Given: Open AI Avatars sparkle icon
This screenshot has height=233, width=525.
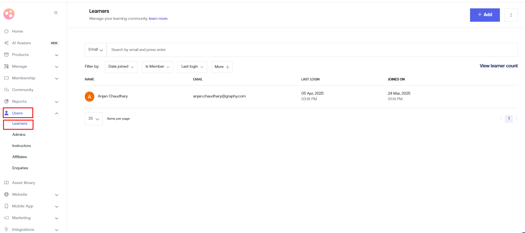Looking at the screenshot, I should click(6, 43).
